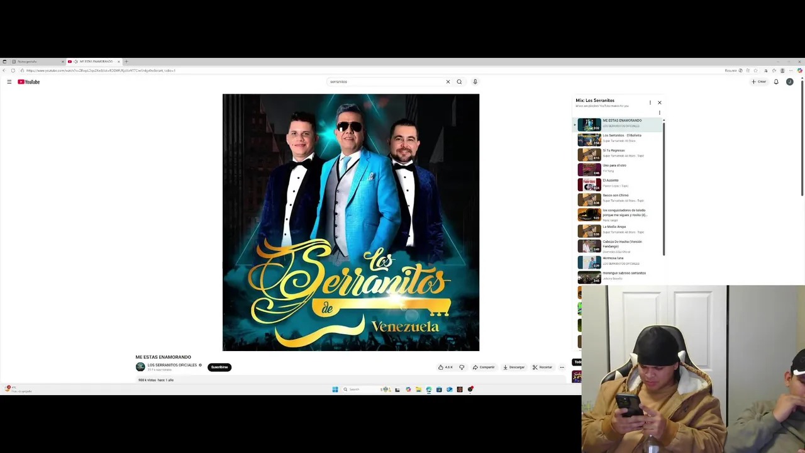Viewport: 805px width, 453px height.
Task: Start voice search with the microphone icon
Action: 475,82
